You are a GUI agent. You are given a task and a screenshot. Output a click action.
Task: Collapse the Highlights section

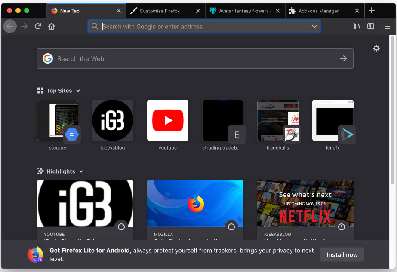81,171
